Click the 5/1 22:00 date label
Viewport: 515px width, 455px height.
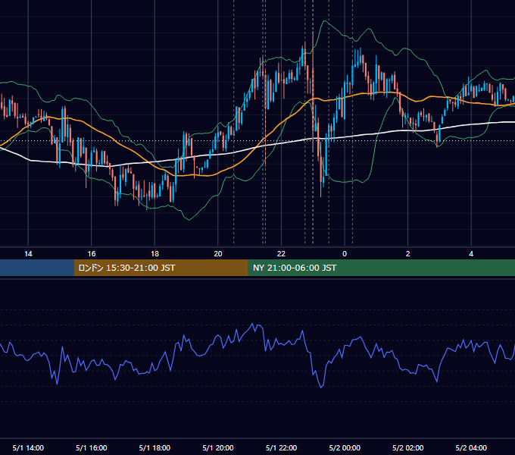pyautogui.click(x=281, y=447)
